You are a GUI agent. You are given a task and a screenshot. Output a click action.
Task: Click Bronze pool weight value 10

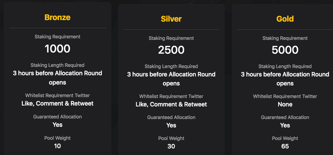coord(57,146)
